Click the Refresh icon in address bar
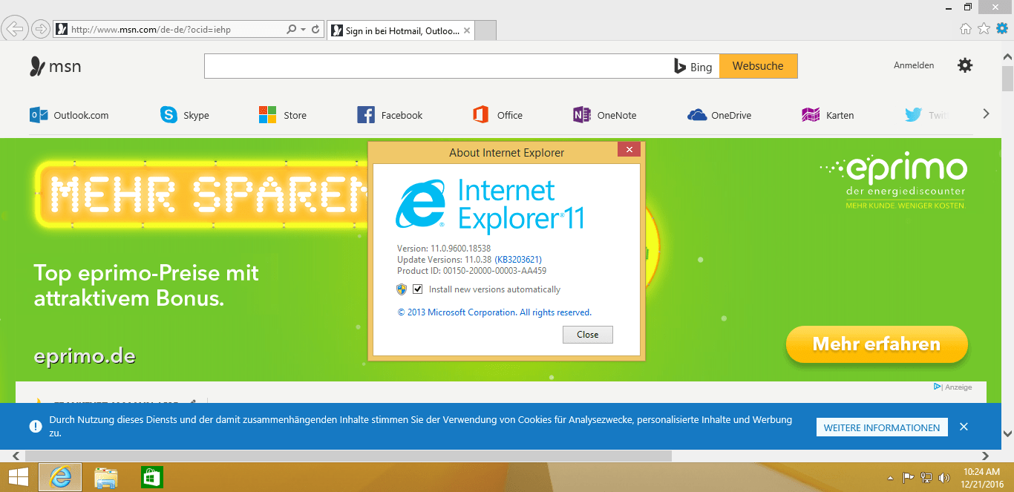Image resolution: width=1014 pixels, height=492 pixels. point(315,30)
